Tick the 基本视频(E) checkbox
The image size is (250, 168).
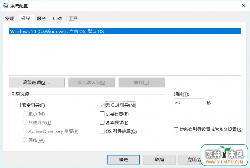coord(102,123)
